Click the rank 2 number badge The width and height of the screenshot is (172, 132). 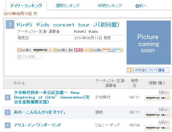(8, 97)
